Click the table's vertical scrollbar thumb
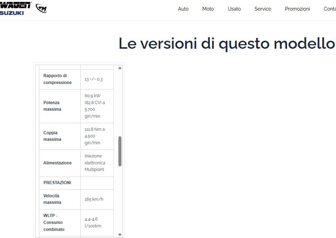Screen dimensions: 336x238 click(120, 151)
